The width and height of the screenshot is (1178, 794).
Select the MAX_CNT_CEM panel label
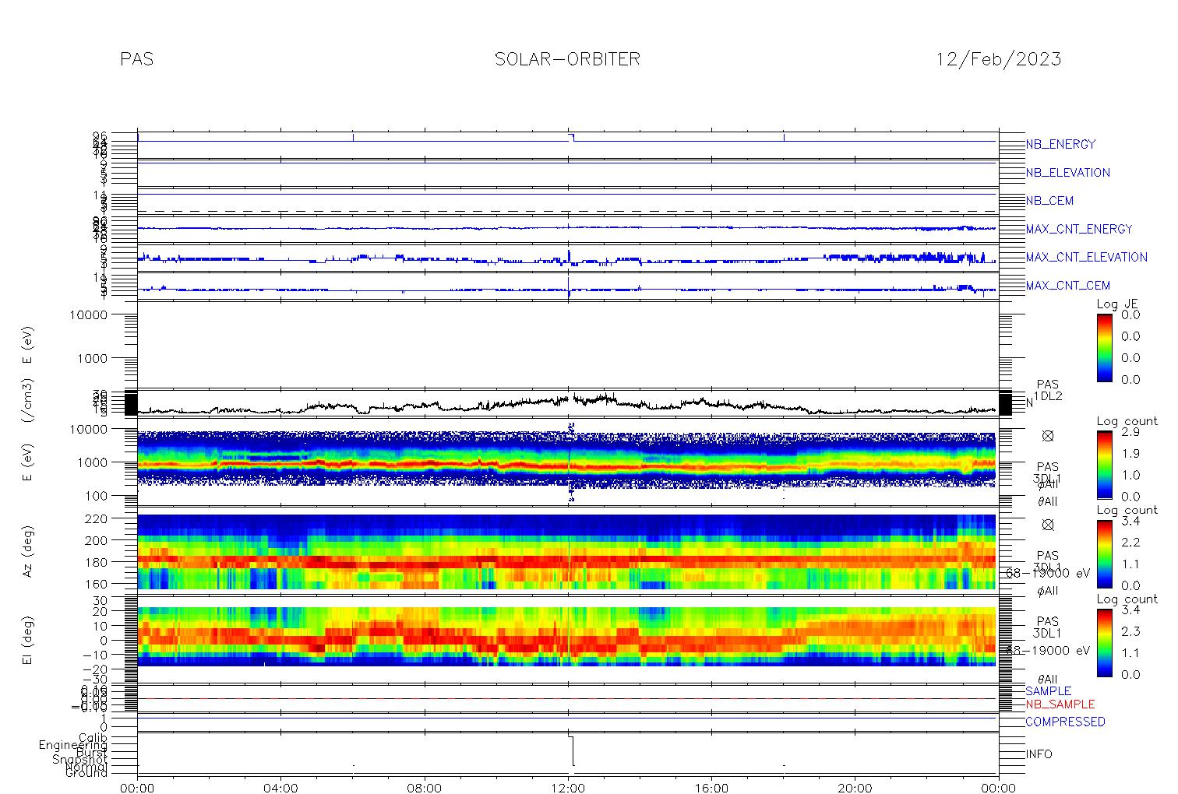(x=1068, y=286)
